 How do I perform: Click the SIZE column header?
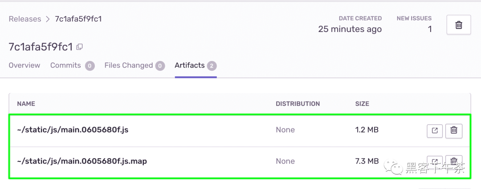362,104
